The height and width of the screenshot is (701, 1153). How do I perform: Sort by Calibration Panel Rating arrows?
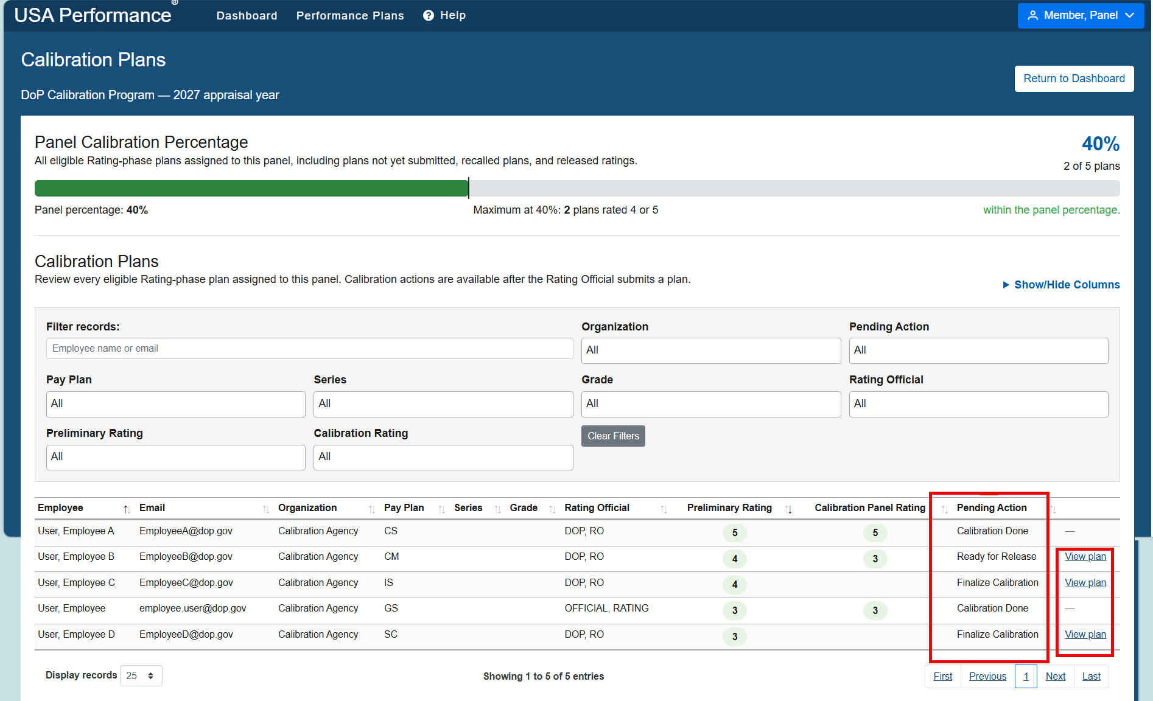(x=945, y=509)
